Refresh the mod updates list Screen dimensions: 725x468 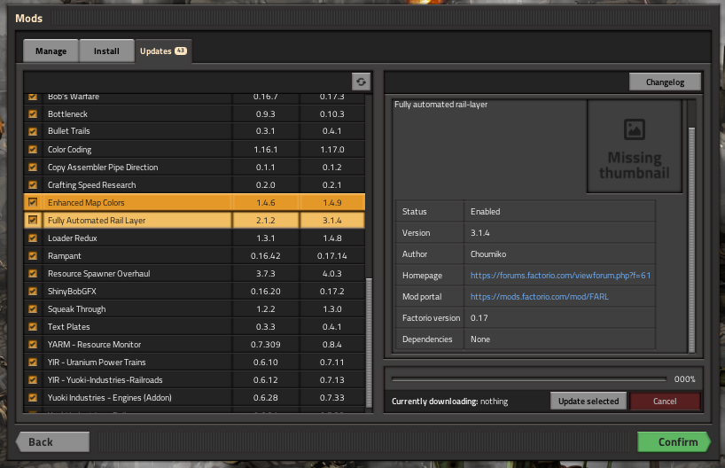pos(361,82)
